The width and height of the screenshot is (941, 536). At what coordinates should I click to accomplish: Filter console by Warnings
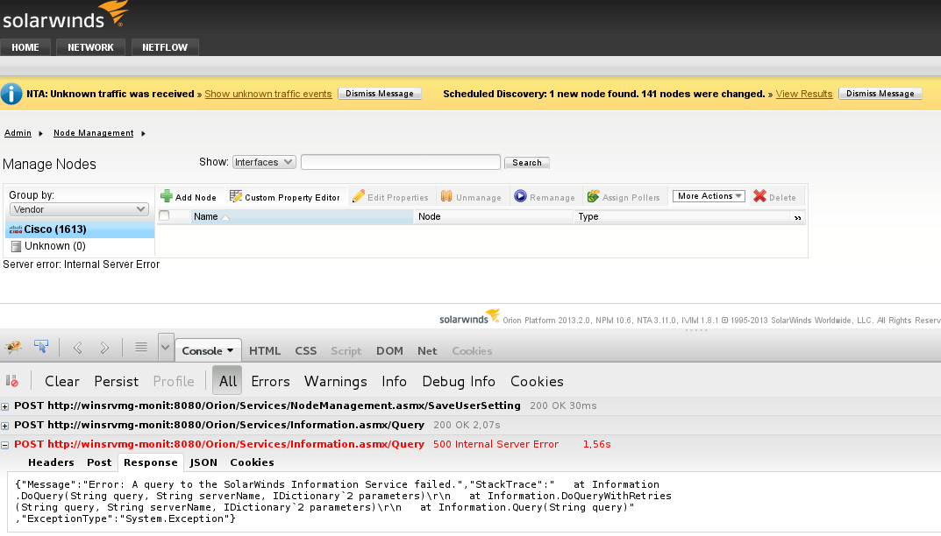336,381
